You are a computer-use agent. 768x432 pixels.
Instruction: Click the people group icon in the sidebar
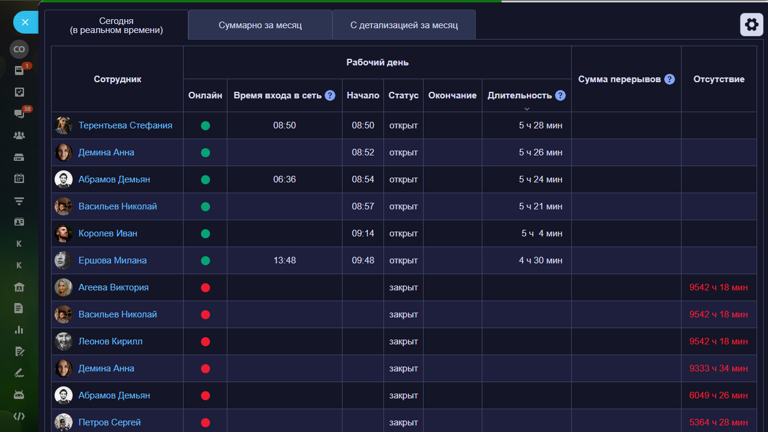[19, 136]
